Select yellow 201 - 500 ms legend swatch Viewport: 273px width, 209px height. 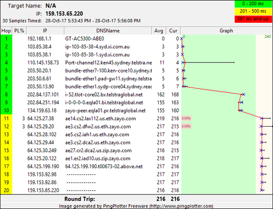coord(253,11)
